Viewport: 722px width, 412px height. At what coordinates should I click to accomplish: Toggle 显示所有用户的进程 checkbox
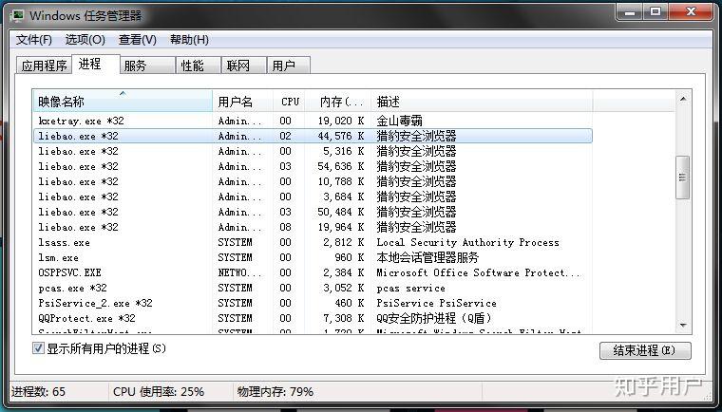(38, 348)
